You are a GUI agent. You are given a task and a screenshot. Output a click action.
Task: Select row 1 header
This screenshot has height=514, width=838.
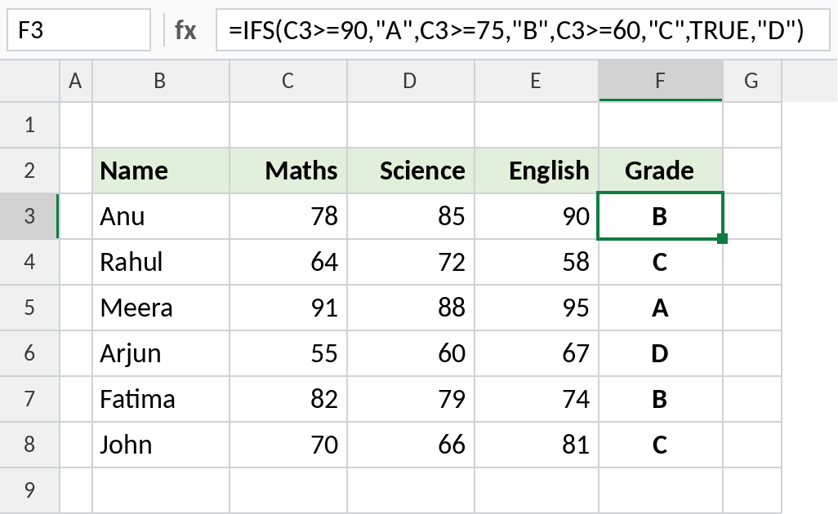tap(29, 125)
